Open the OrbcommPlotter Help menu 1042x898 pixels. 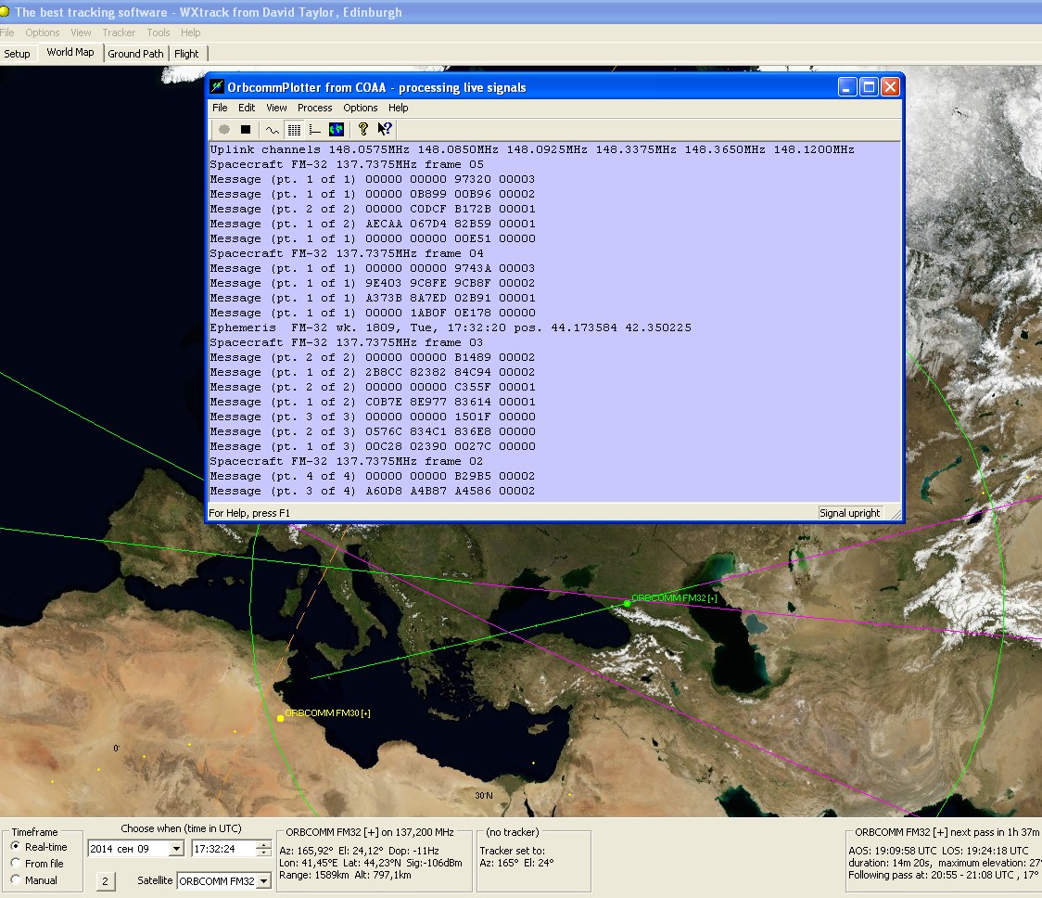point(398,108)
